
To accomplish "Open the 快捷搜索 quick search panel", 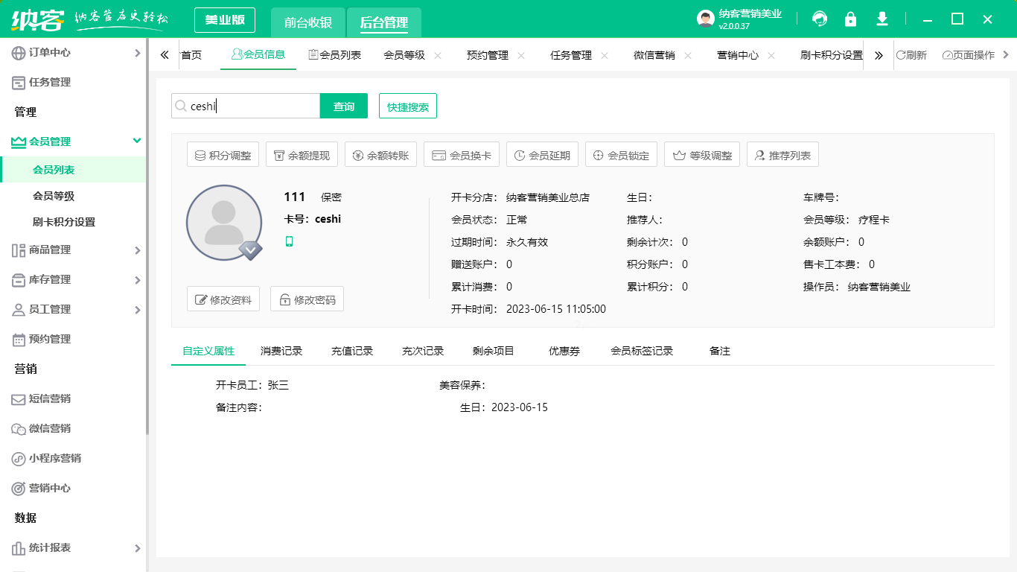I will point(407,106).
